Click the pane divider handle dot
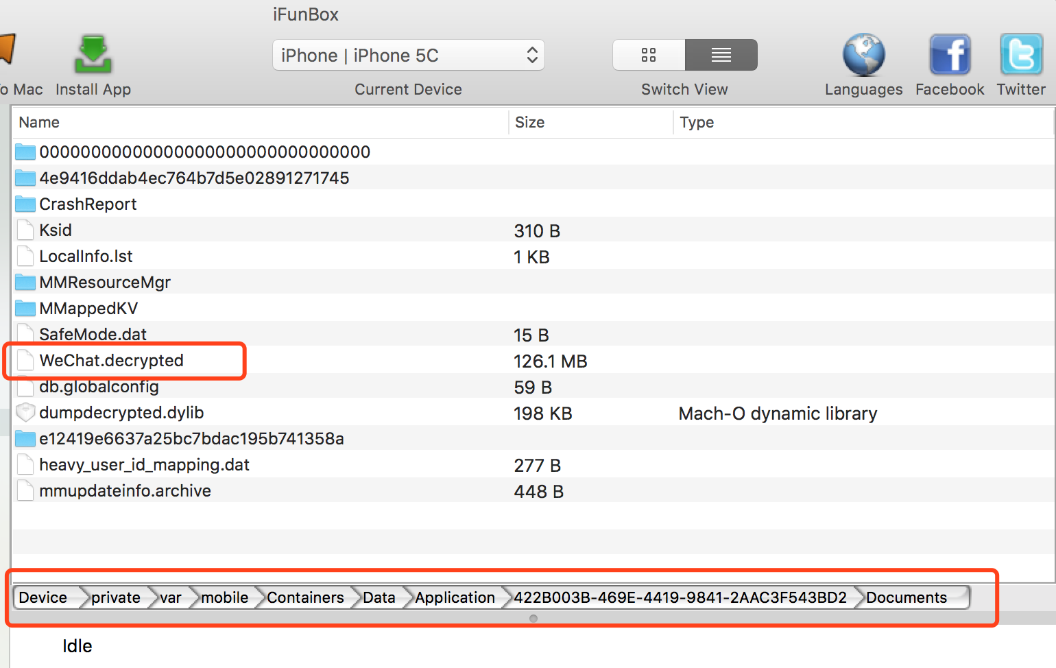1056x668 pixels. (533, 619)
